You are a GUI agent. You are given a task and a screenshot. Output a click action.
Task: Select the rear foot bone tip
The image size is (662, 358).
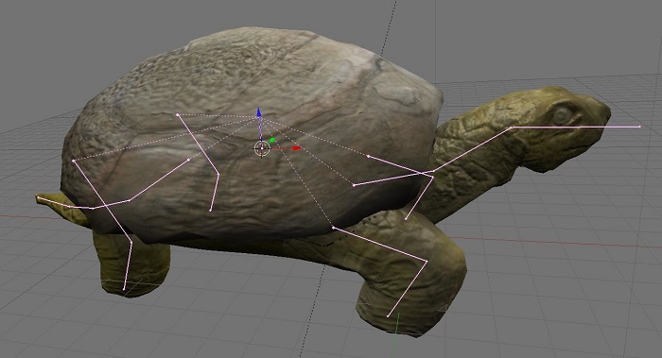124,289
